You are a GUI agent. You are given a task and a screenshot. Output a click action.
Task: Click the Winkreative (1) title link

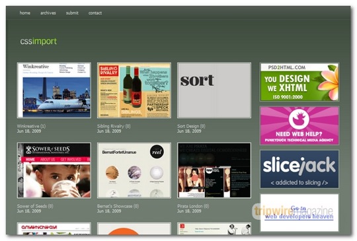tap(31, 126)
